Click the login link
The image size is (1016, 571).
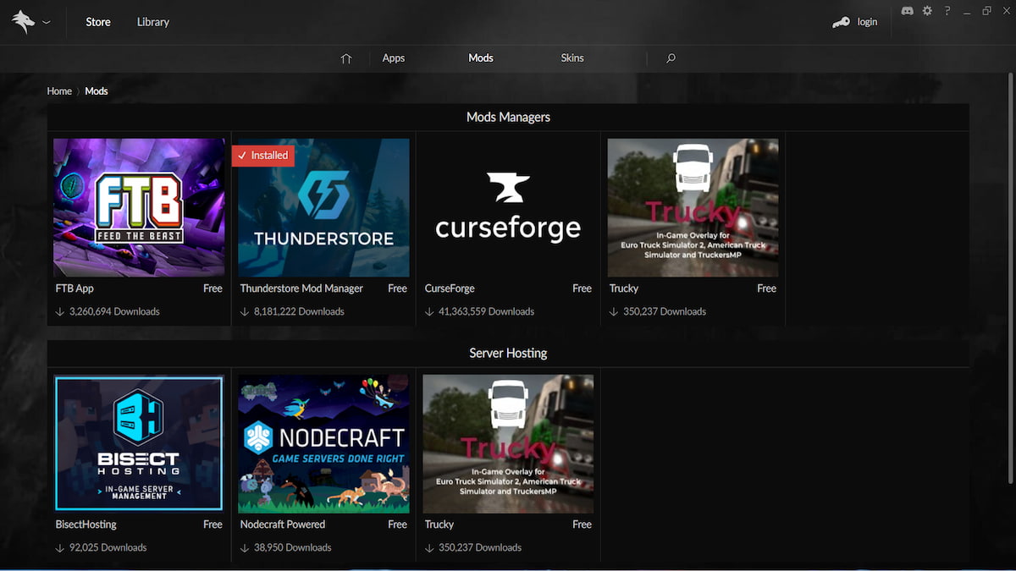867,21
